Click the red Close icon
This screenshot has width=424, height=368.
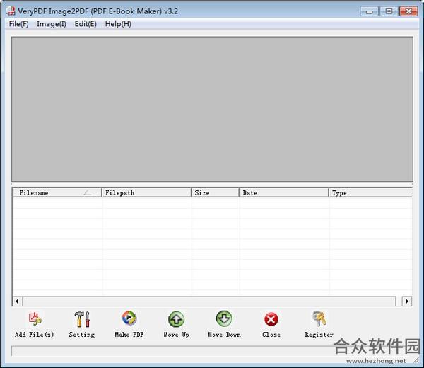tap(271, 320)
